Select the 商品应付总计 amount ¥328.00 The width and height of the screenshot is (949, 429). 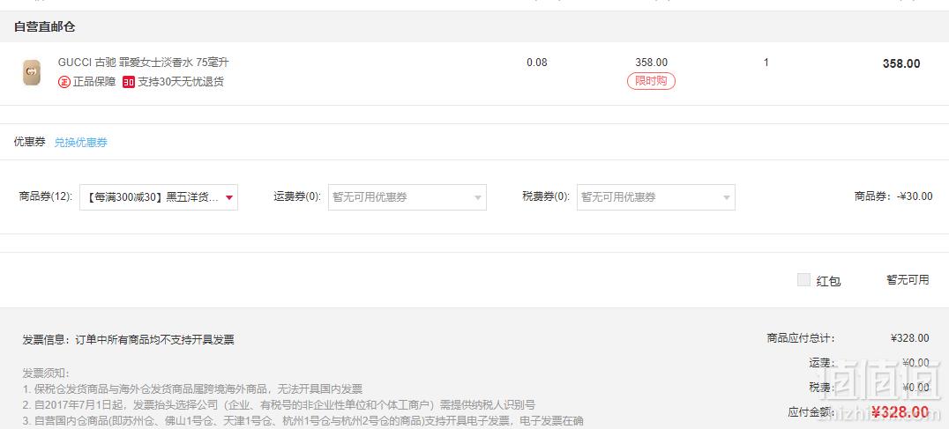(x=909, y=338)
